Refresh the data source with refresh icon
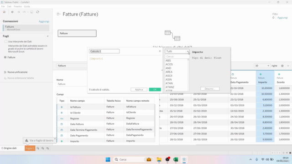 (37, 12)
